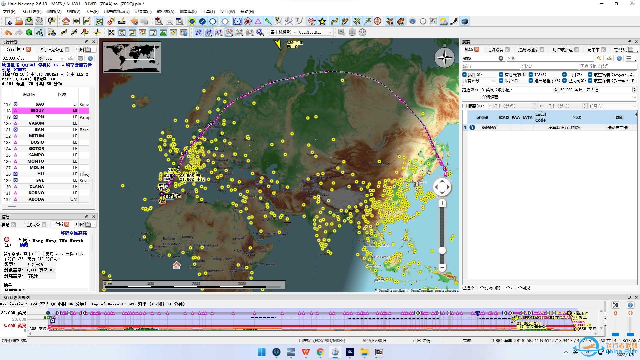Toggle the 进离场程序(P) checkbox
Image resolution: width=640 pixels, height=360 pixels.
(531, 80)
